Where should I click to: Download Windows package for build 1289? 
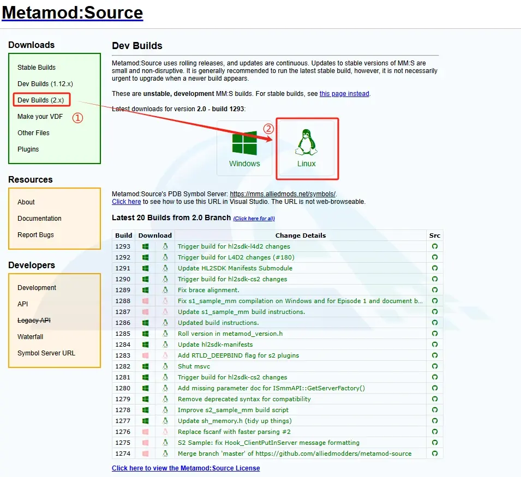coord(145,290)
